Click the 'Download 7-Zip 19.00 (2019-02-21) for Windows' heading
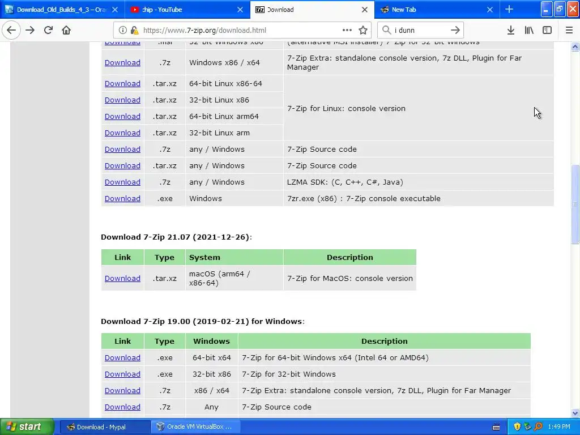Viewport: 580px width, 435px height. (x=202, y=322)
